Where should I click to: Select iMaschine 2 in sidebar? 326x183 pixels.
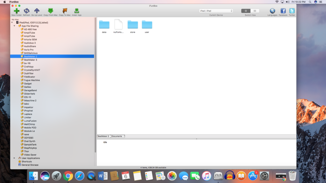click(30, 101)
